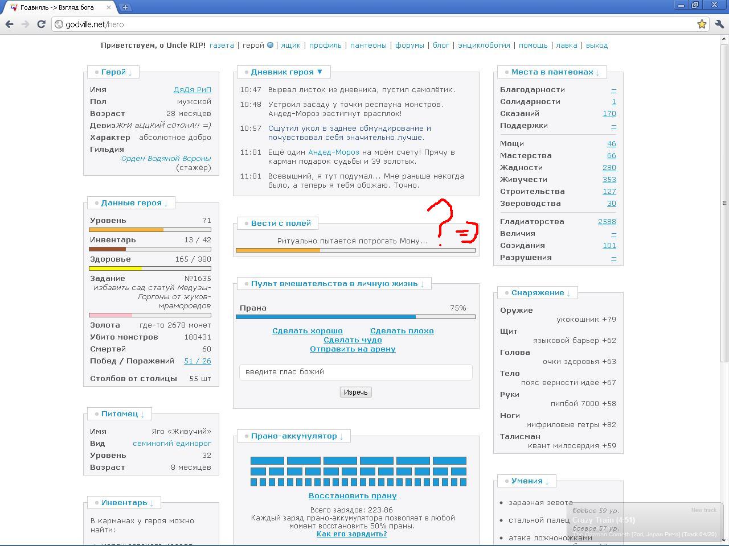Click 'Сделать хорошо' to encourage hero
Screen dimensions: 729x546
(308, 331)
